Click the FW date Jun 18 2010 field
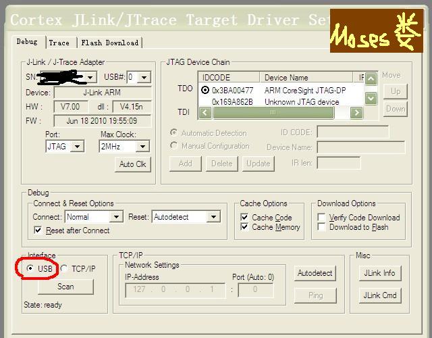Viewport: 432px width, 338px height. [x=103, y=121]
